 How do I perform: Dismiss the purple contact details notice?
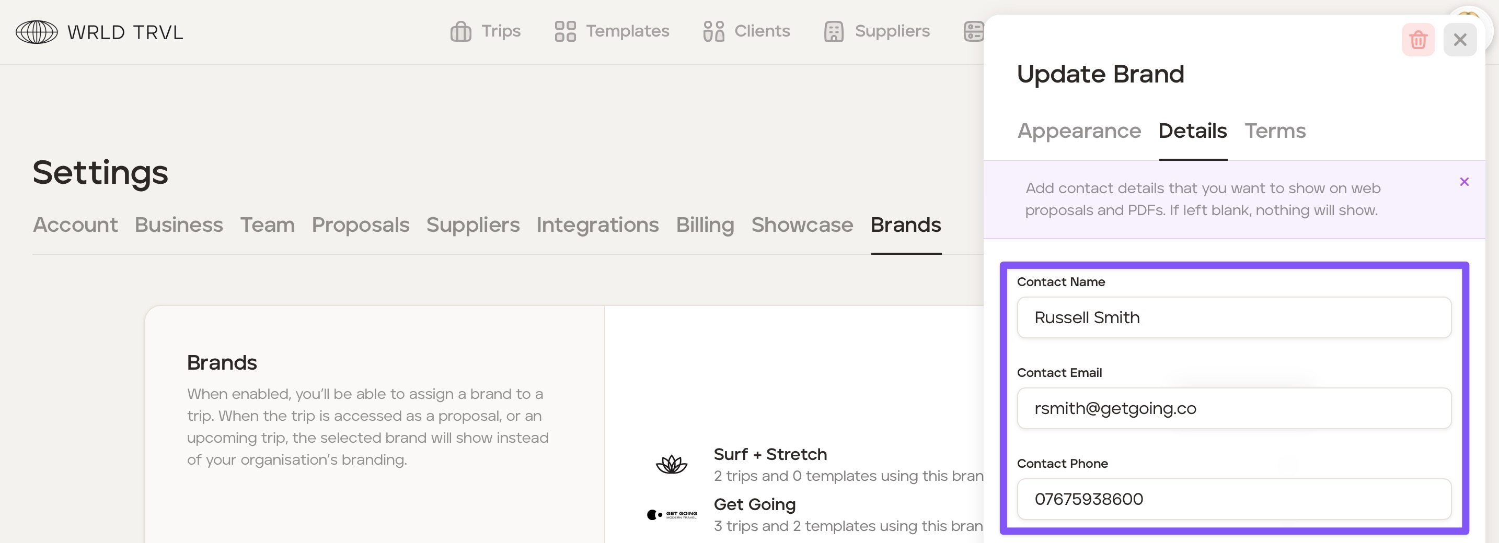1464,182
